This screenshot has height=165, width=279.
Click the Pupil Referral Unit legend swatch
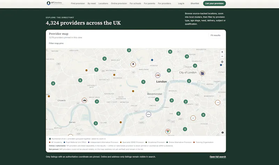[65, 142]
